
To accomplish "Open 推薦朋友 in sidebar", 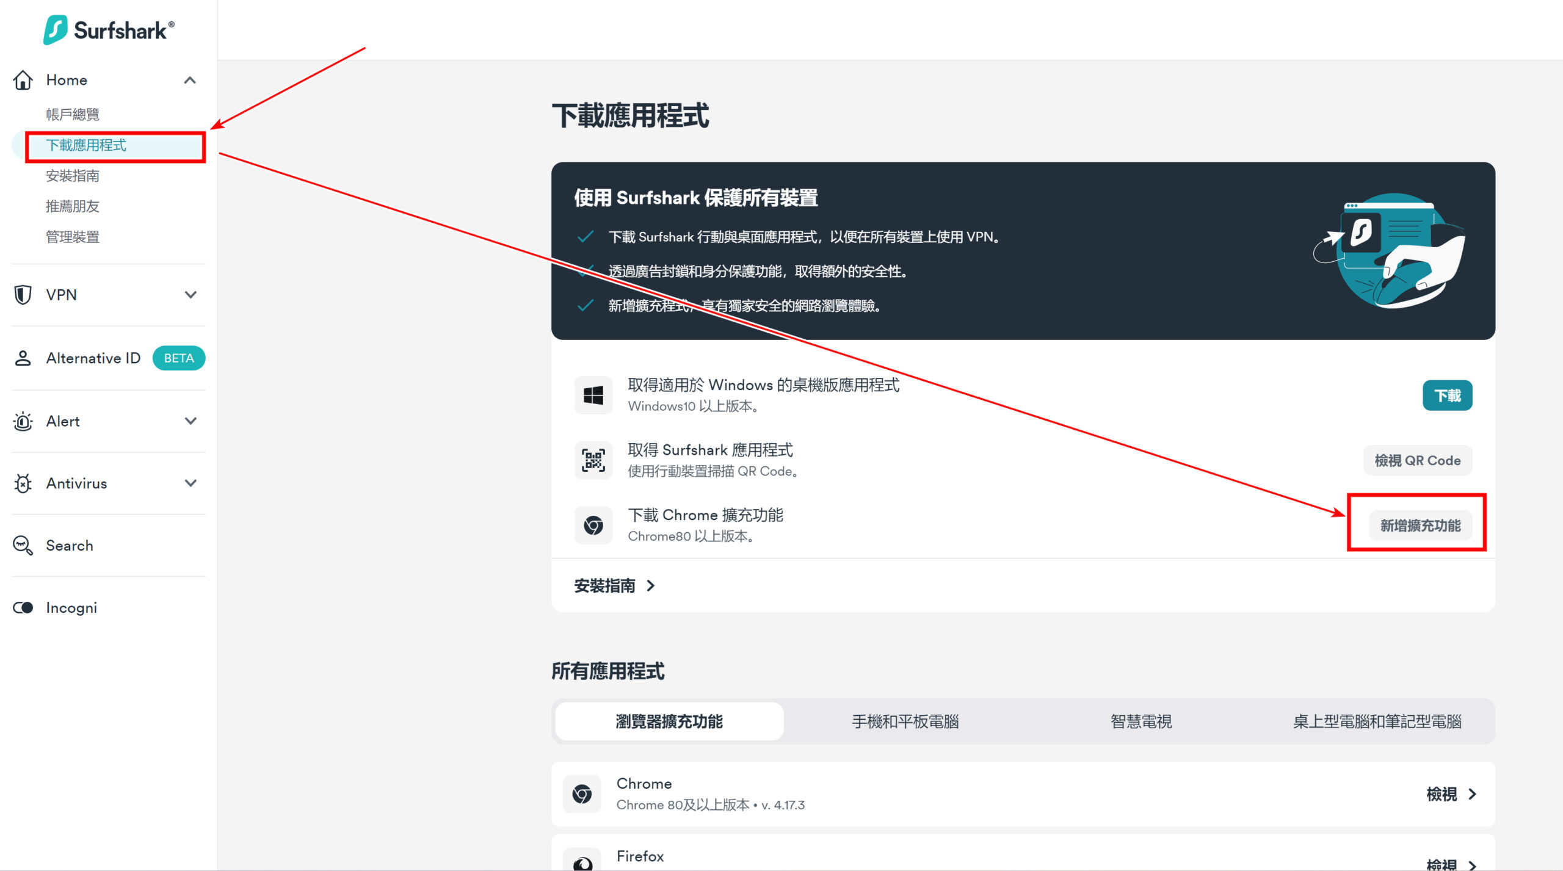I will (x=73, y=206).
